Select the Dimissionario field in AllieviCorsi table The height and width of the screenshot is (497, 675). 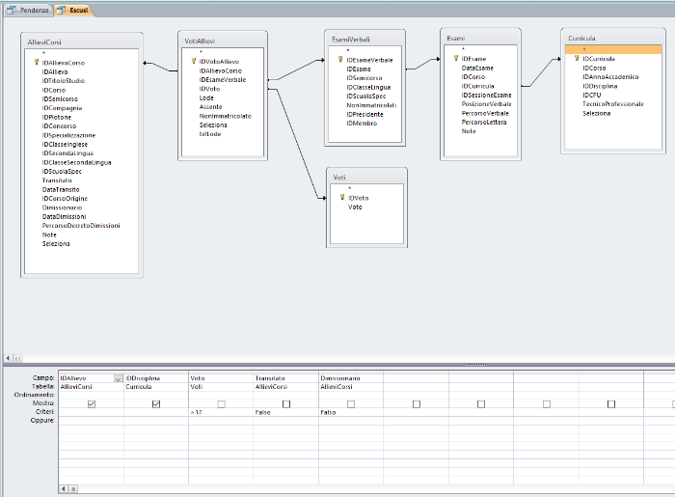(62, 207)
